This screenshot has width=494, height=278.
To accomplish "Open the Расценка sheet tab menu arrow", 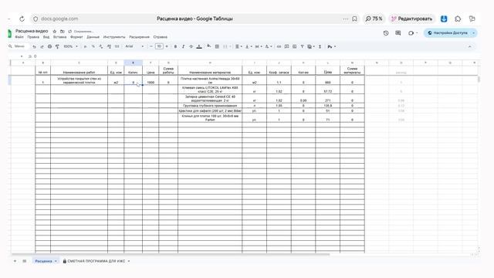I will click(56, 261).
